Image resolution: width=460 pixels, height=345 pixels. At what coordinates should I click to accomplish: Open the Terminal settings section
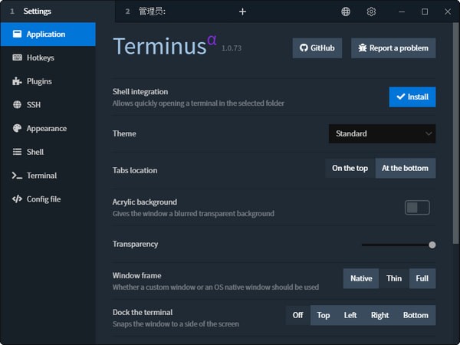click(x=41, y=176)
